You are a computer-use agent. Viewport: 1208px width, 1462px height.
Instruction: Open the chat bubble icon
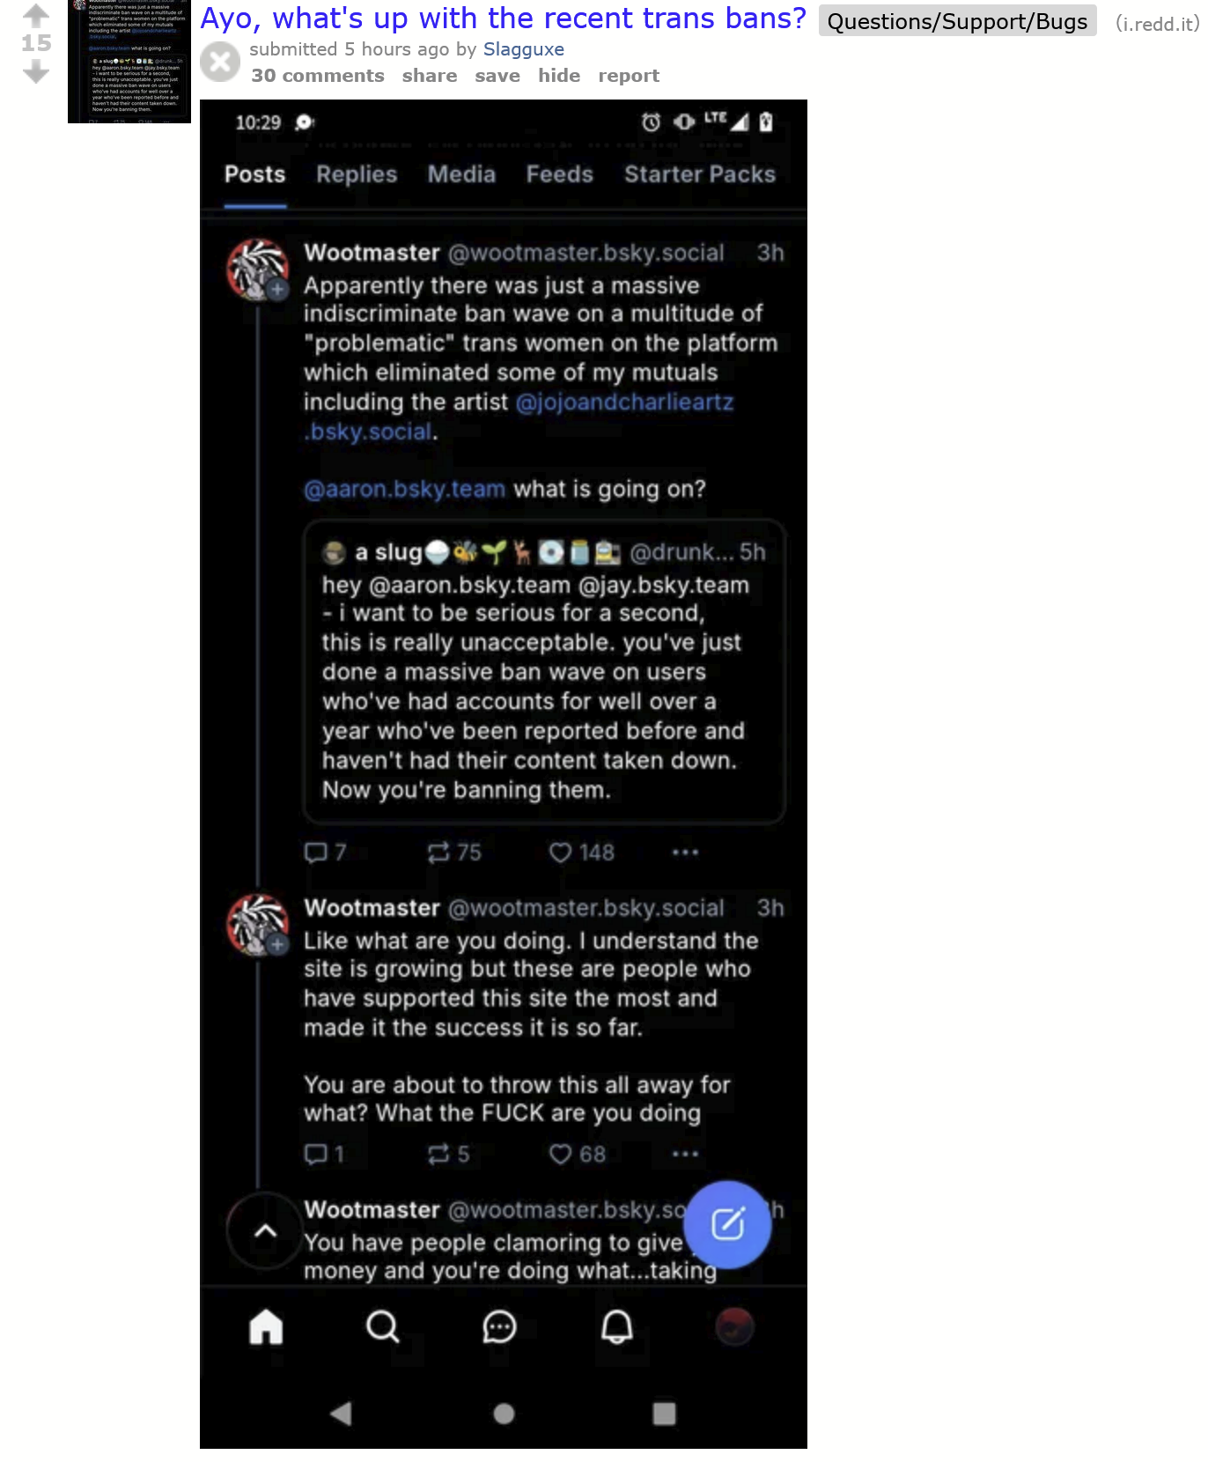499,1326
